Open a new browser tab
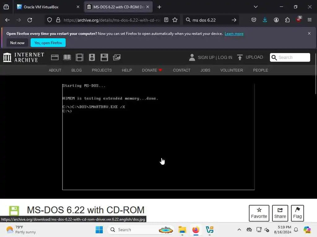317x237 pixels. 159,7
